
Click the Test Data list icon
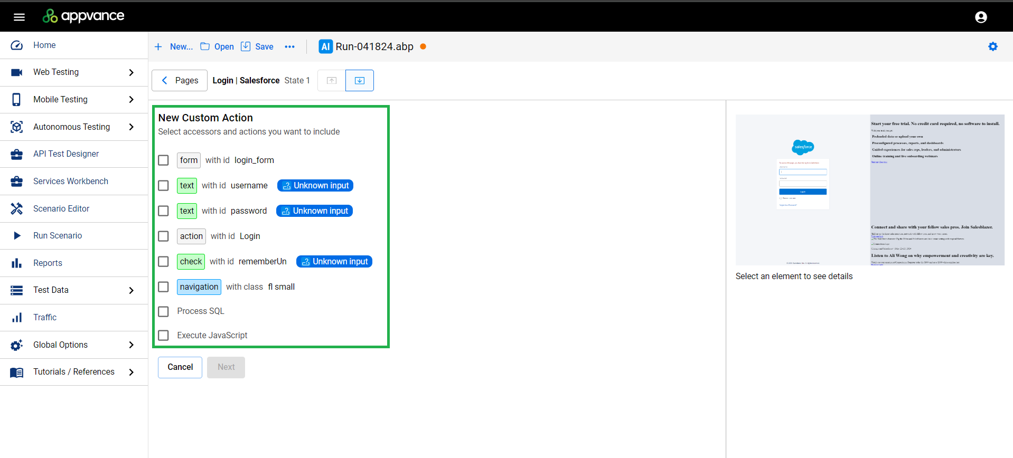[17, 290]
